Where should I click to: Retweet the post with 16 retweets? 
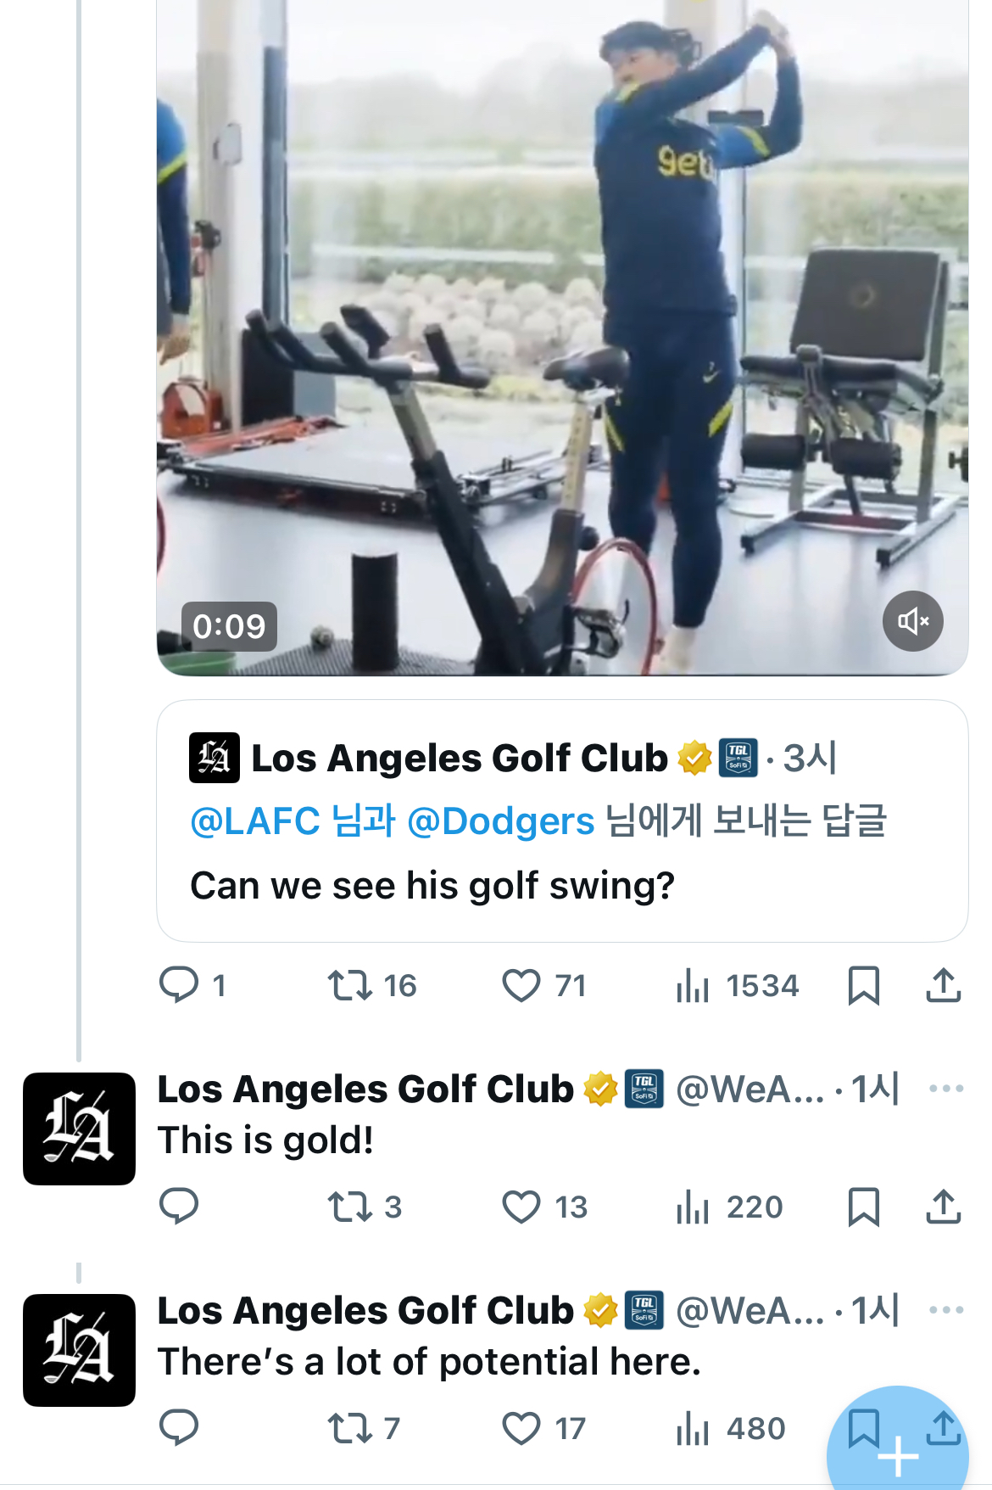pyautogui.click(x=350, y=985)
